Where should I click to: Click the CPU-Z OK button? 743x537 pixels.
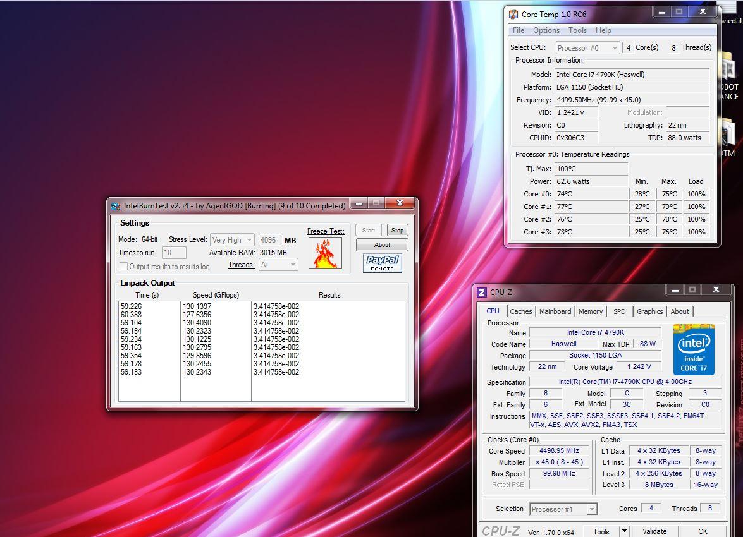(x=703, y=531)
